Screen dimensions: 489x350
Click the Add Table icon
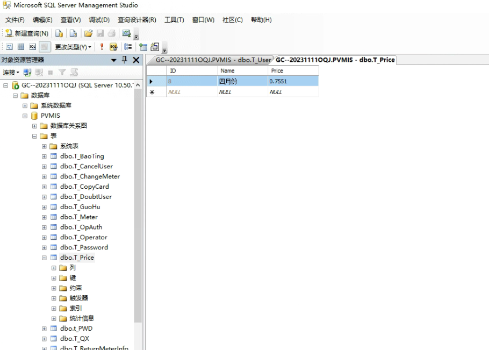coord(143,47)
